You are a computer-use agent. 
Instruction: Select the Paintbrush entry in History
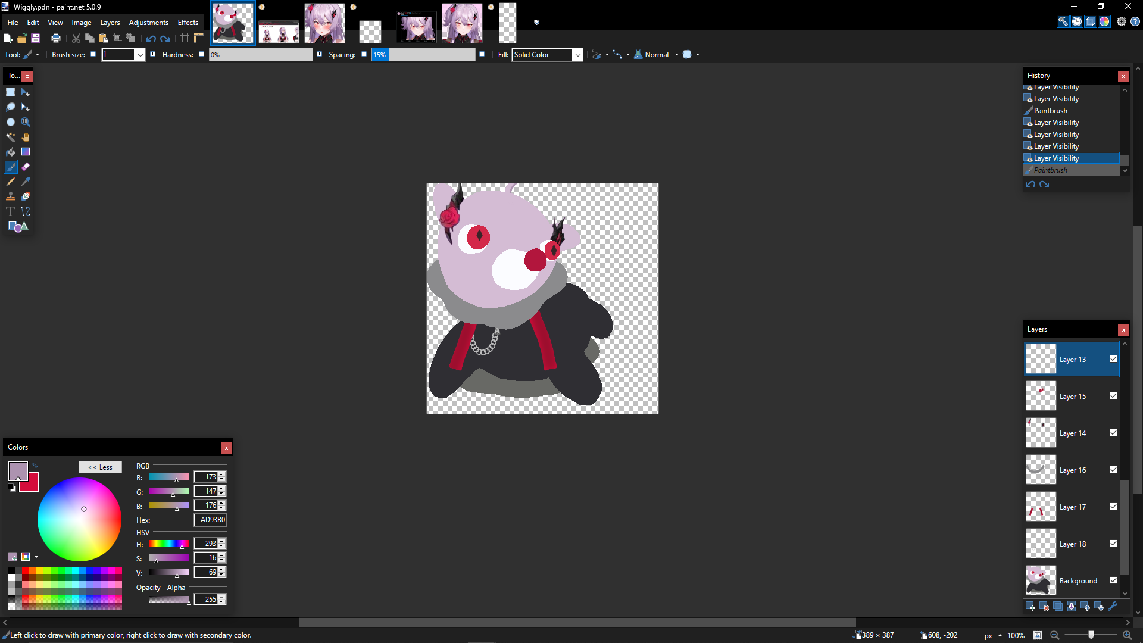click(x=1051, y=111)
